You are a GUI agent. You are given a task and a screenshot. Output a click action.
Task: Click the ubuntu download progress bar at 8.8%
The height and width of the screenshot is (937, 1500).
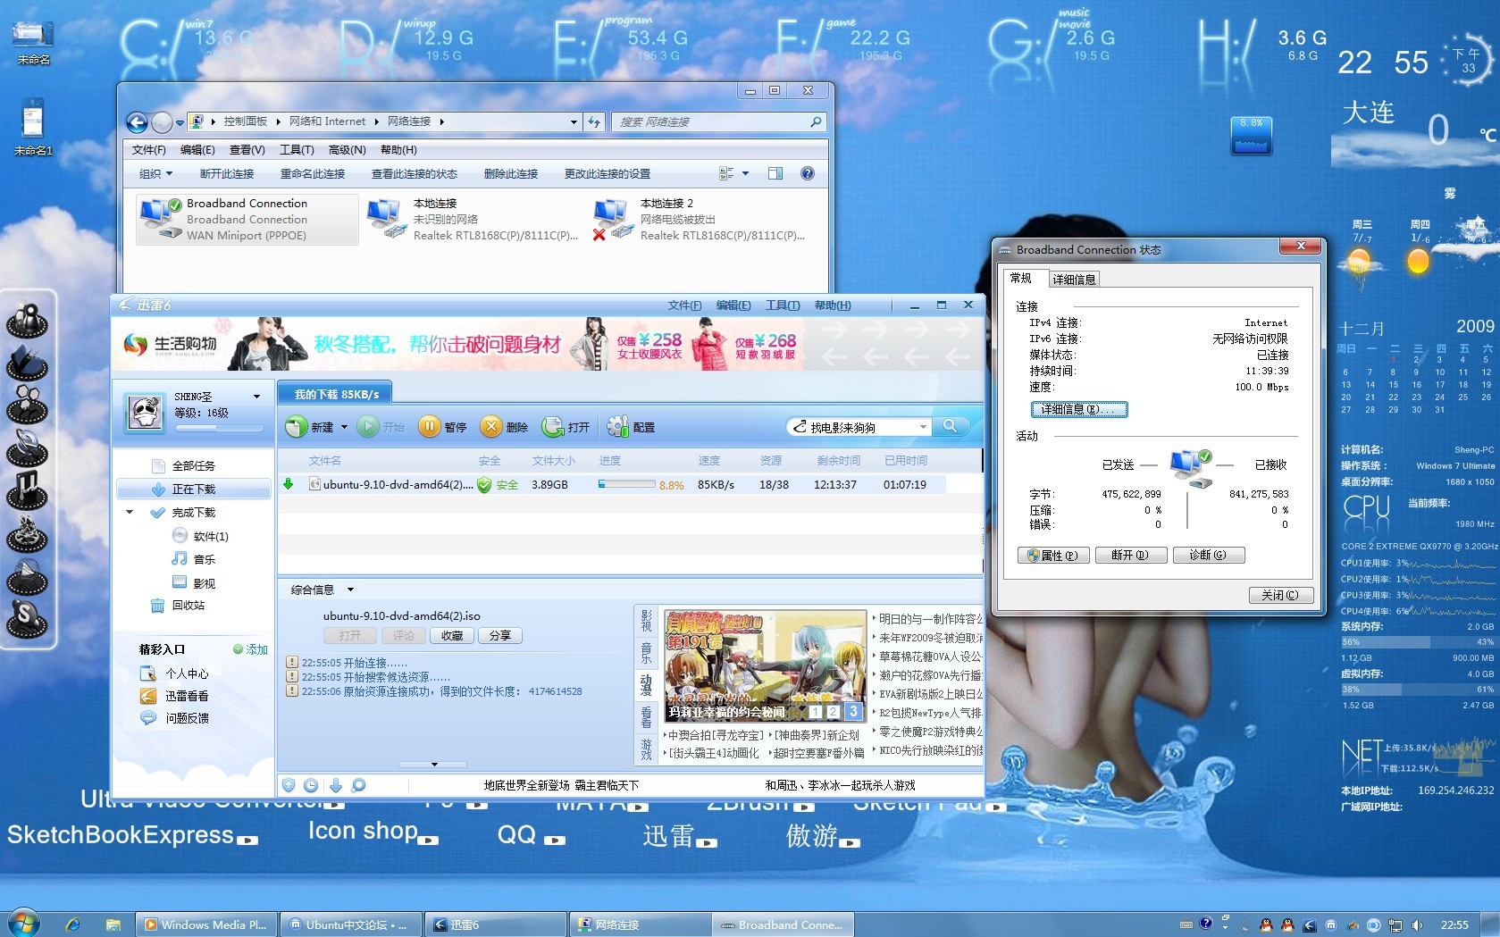pos(626,484)
